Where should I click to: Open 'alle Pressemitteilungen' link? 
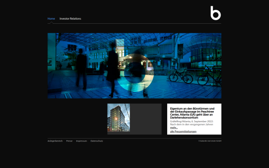coord(183,131)
